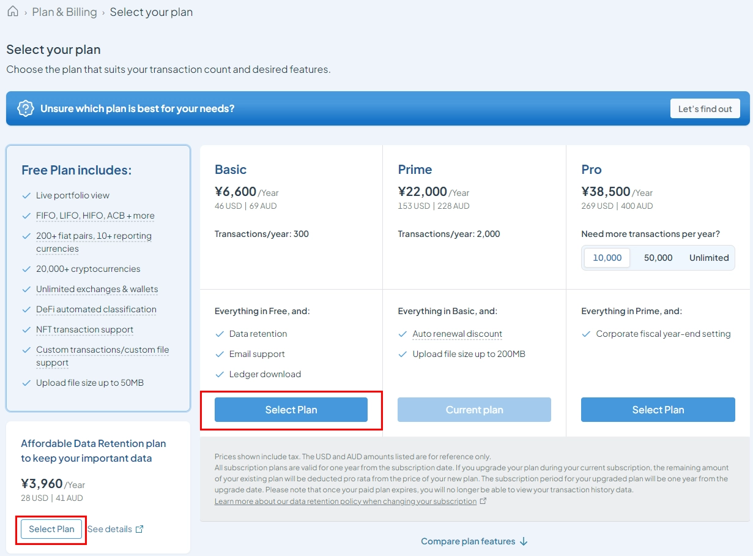Click the Current plan button under Prime

point(475,410)
